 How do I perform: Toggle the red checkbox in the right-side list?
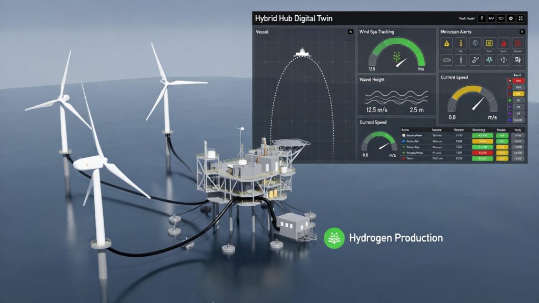tap(510, 81)
